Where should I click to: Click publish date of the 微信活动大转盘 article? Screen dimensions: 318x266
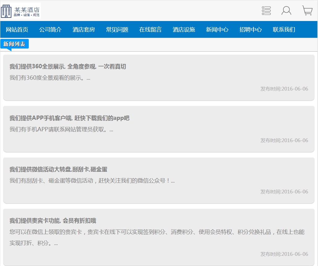coord(284,192)
